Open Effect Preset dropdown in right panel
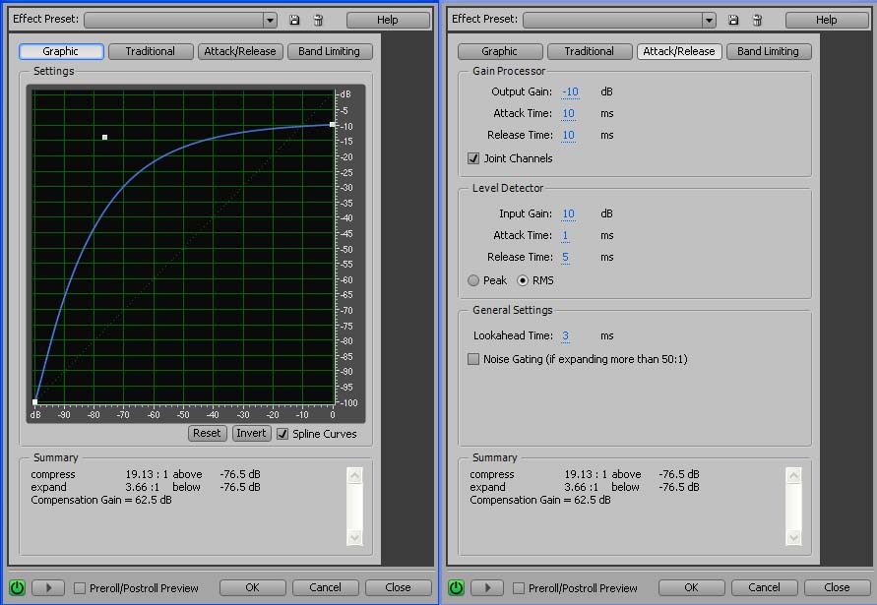The height and width of the screenshot is (605, 877). click(x=709, y=20)
